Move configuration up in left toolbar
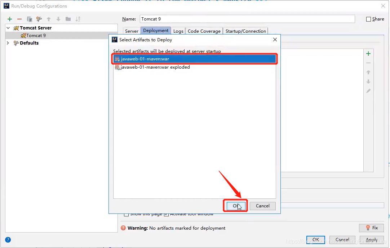The width and height of the screenshot is (390, 248). coord(49,19)
